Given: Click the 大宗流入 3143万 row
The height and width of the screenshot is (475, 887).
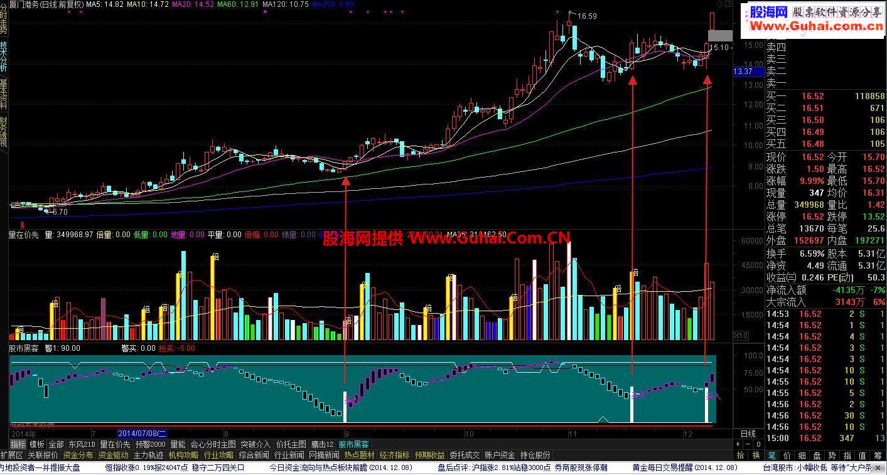Looking at the screenshot, I should (x=825, y=302).
